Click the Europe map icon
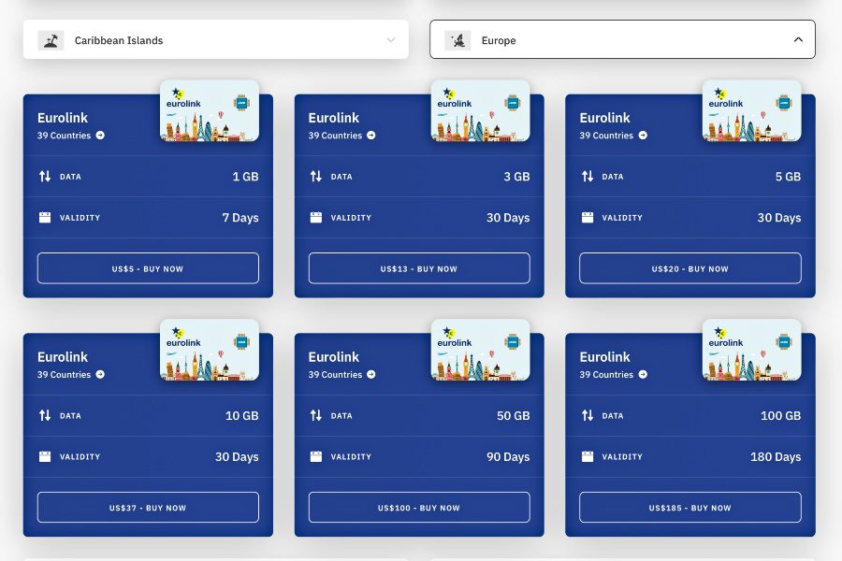 (457, 40)
